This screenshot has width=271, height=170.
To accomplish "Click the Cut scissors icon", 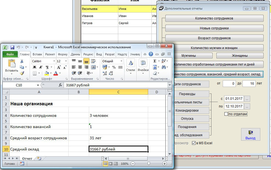I will tap(22, 61).
